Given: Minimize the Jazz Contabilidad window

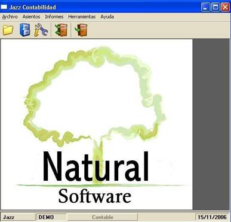Looking at the screenshot, I should 205,7.
